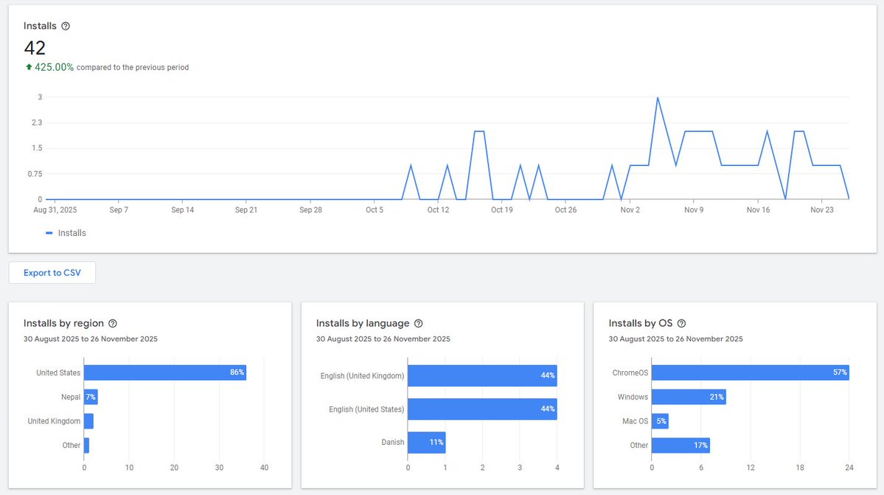Screen dimensions: 884x495
Task: Click the Sep 7 axis label
Action: 119,210
